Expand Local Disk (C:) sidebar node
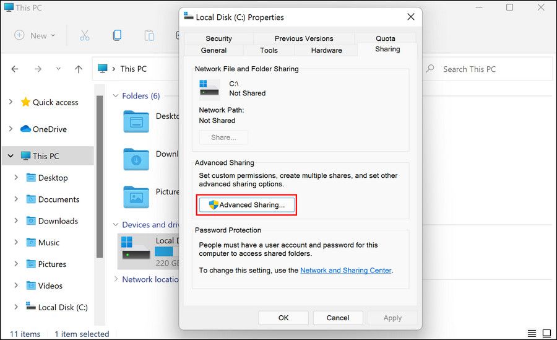 point(16,307)
